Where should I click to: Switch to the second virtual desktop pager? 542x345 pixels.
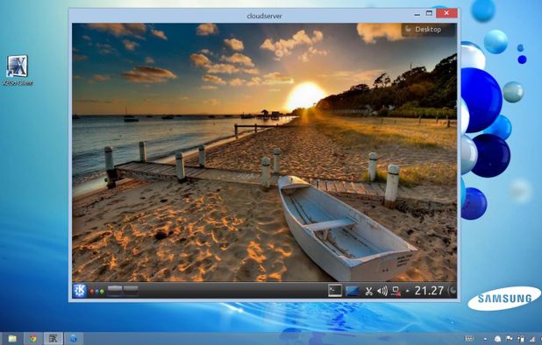pyautogui.click(x=131, y=291)
